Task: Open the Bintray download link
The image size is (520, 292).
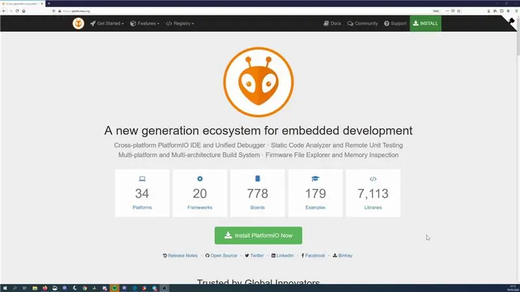Action: pos(343,256)
